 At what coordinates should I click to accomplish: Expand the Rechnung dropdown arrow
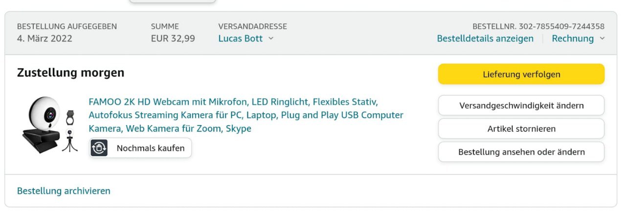(x=602, y=39)
